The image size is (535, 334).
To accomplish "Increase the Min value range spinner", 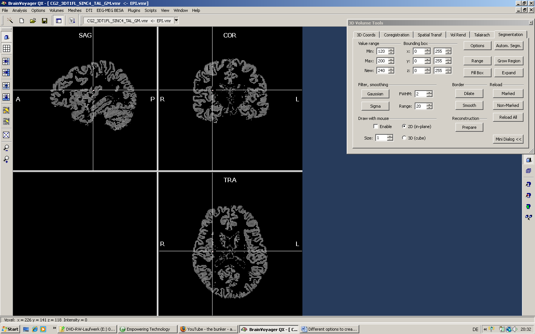I will tap(391, 50).
